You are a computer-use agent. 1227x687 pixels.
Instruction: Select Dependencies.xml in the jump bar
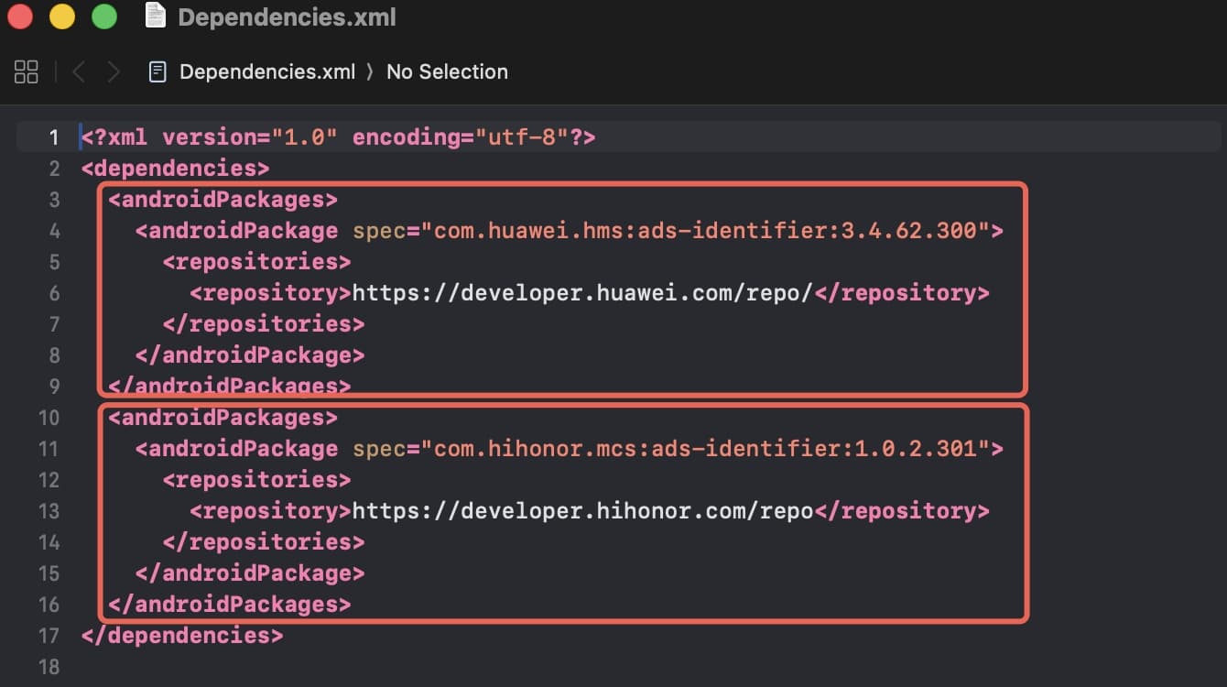[266, 71]
